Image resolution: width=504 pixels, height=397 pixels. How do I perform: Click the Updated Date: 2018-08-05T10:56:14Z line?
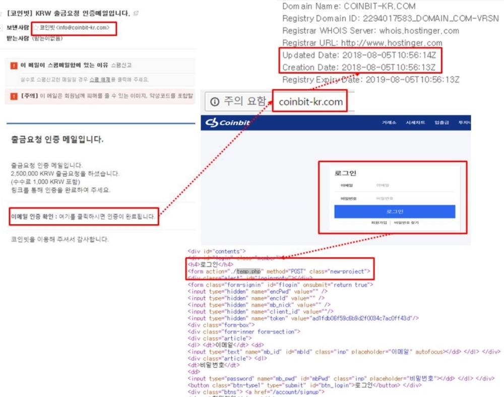pyautogui.click(x=359, y=55)
